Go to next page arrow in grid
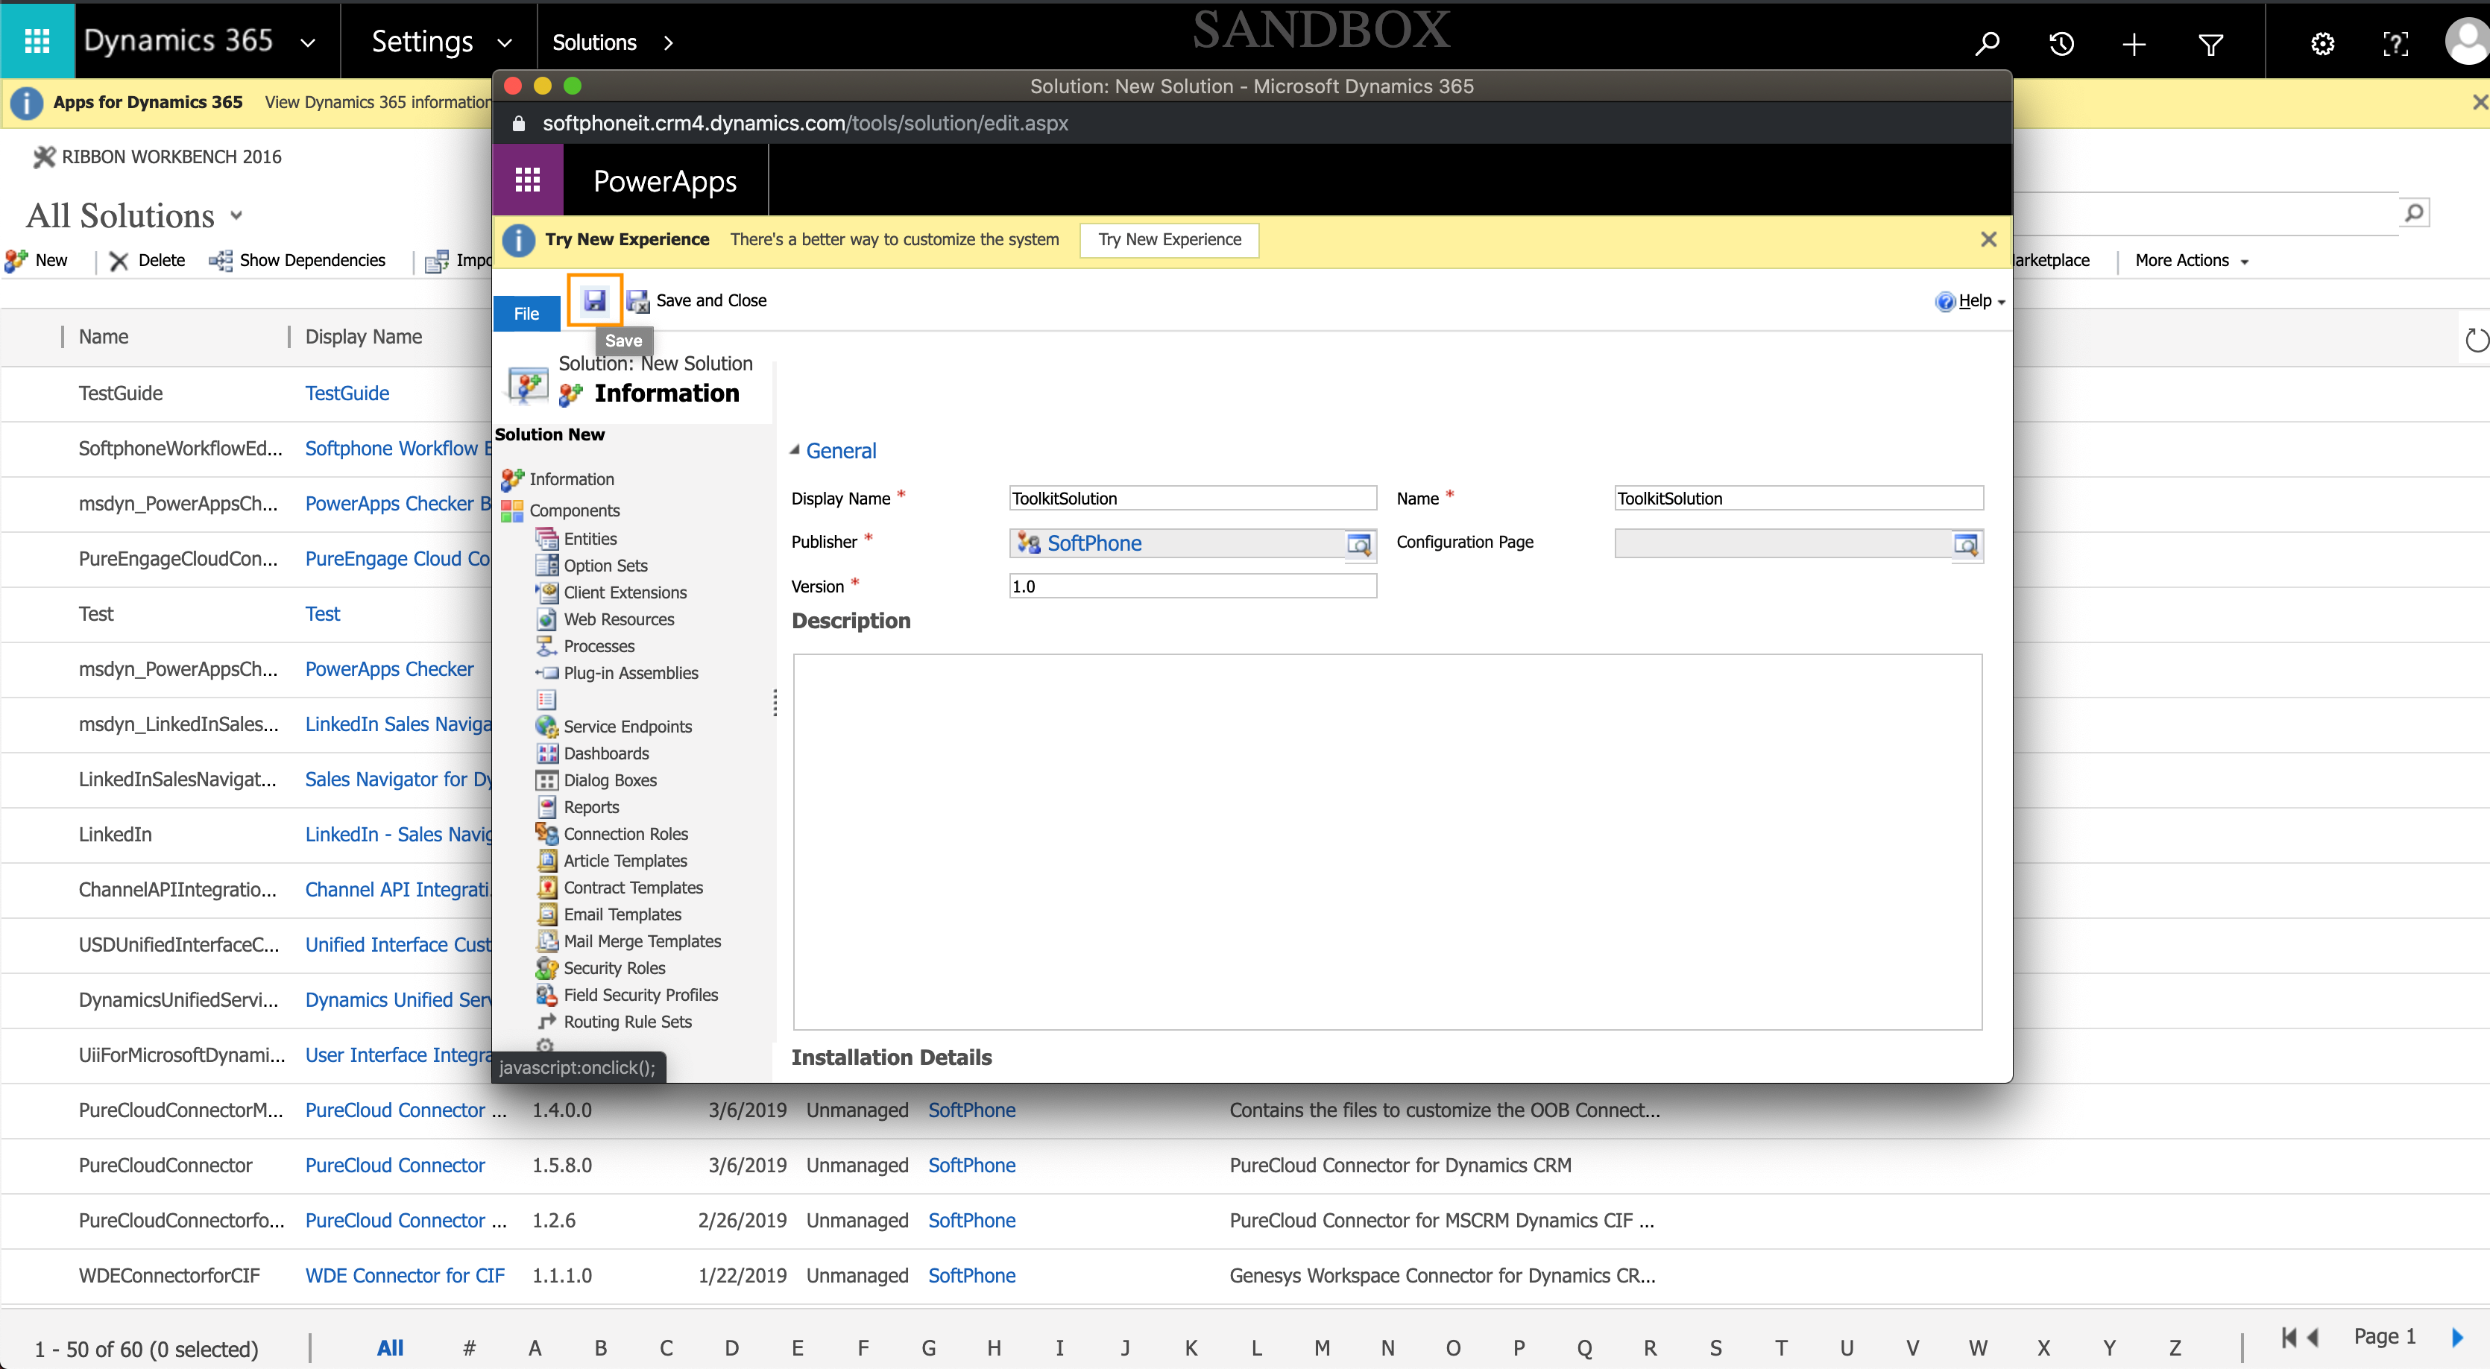Image resolution: width=2490 pixels, height=1369 pixels. click(x=2456, y=1337)
